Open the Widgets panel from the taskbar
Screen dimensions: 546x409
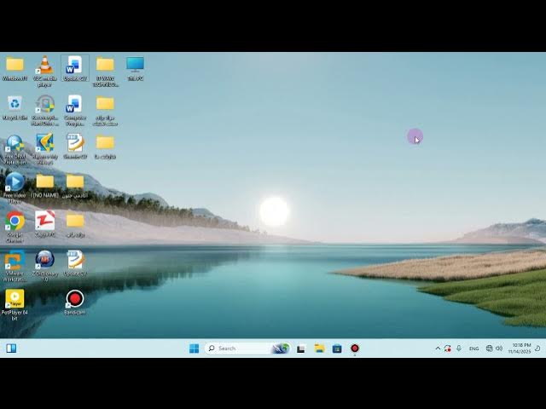(11, 349)
